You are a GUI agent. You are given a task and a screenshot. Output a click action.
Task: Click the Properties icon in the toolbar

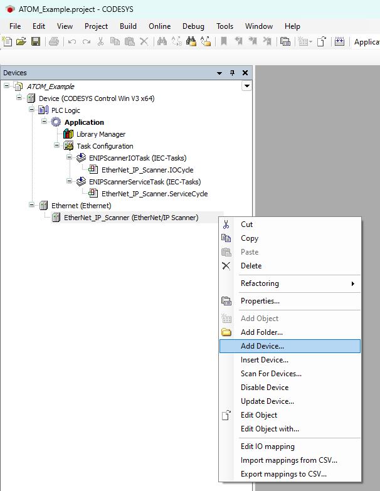285,41
